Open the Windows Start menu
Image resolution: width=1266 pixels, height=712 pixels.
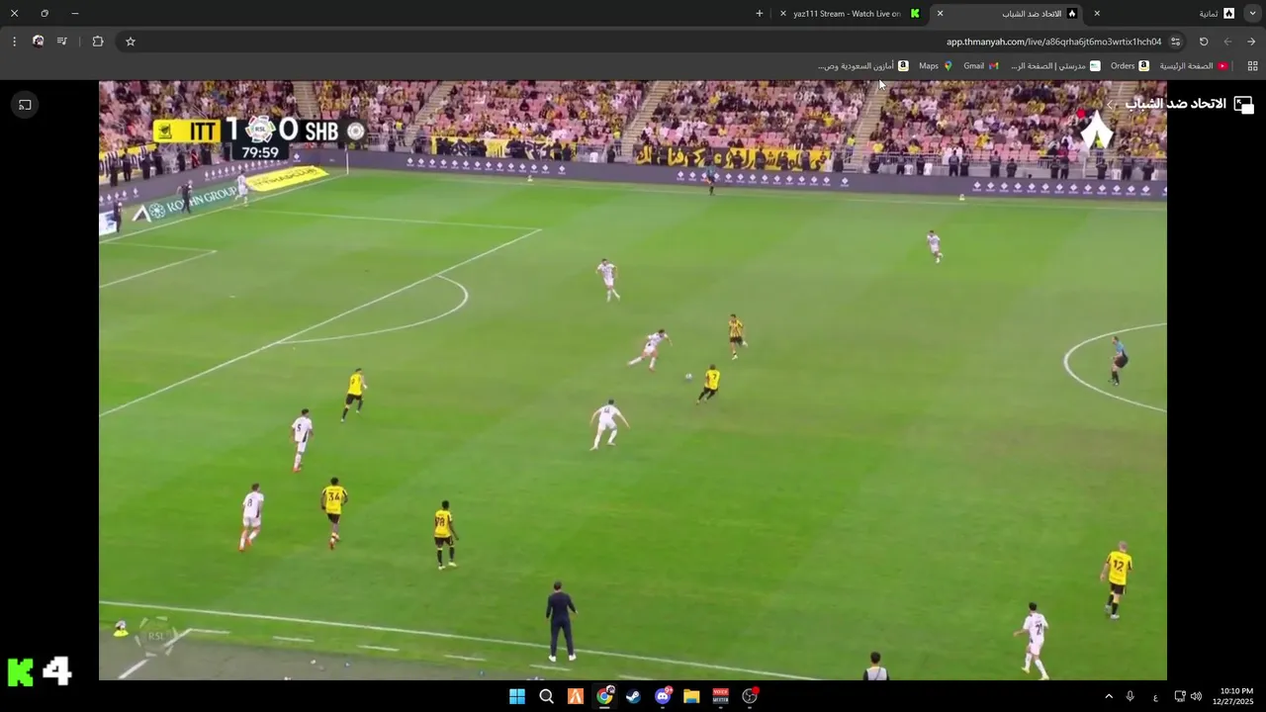tap(517, 696)
